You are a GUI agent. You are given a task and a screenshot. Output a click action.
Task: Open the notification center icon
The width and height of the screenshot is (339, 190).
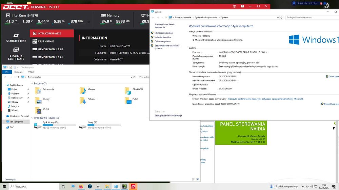pyautogui.click(x=334, y=186)
